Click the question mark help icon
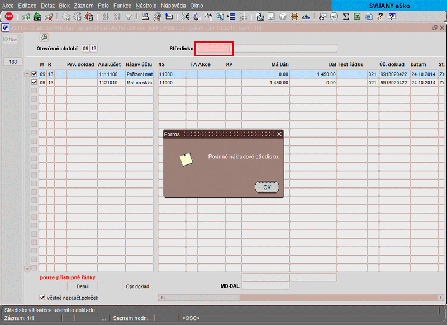Image resolution: width=447 pixels, height=325 pixels. click(381, 17)
